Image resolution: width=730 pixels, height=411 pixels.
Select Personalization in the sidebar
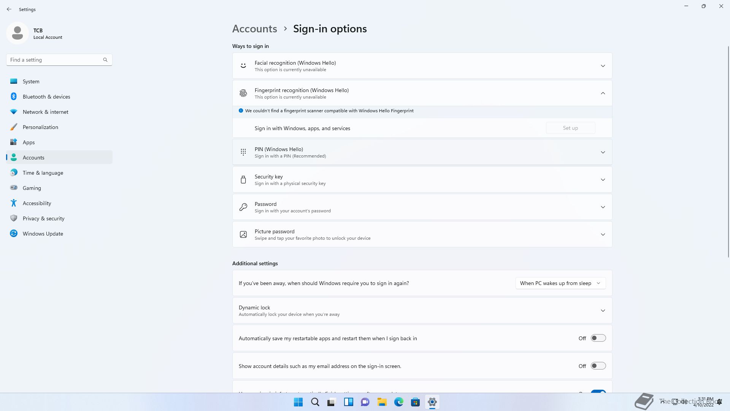tap(59, 127)
